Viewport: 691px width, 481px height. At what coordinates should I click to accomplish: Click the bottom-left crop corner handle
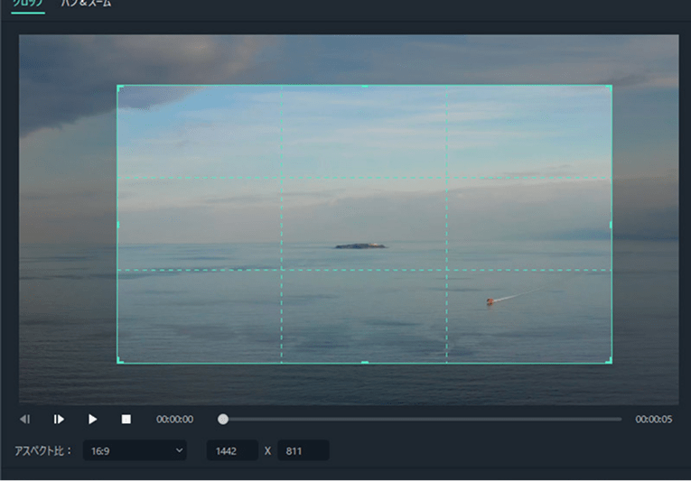[120, 360]
